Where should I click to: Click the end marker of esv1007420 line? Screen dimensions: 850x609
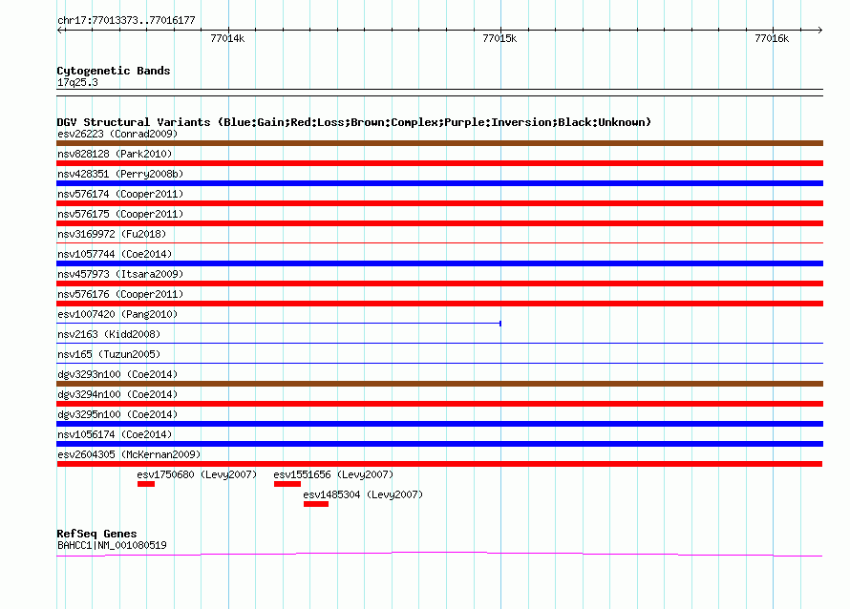(x=500, y=324)
